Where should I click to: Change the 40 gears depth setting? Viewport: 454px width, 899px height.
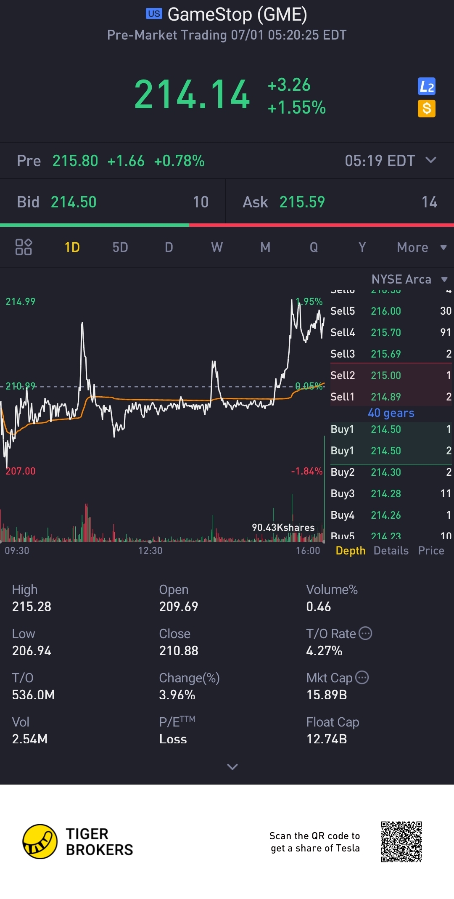pyautogui.click(x=391, y=413)
